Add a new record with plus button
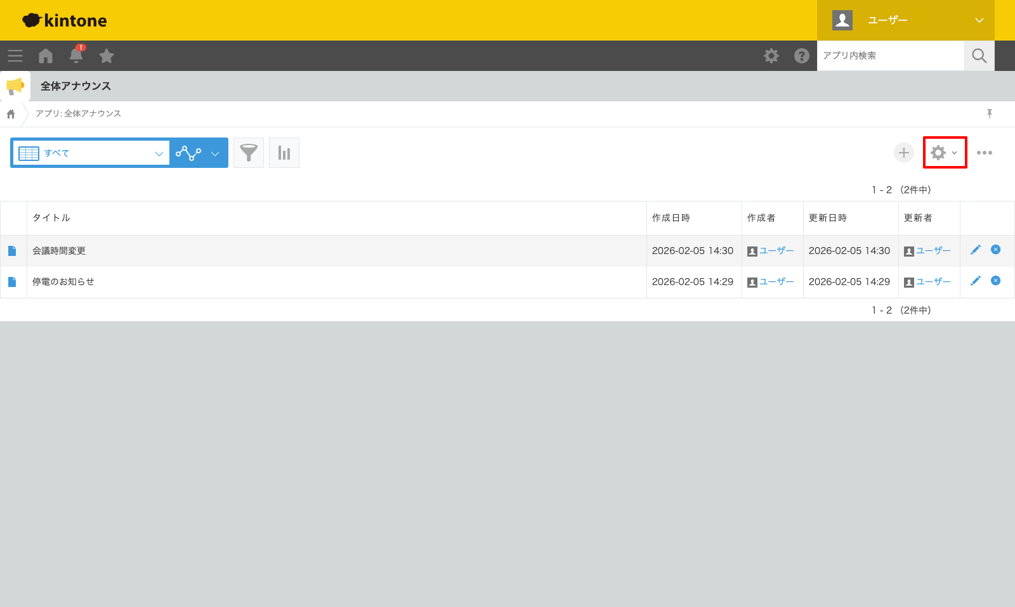The image size is (1015, 607). point(903,153)
